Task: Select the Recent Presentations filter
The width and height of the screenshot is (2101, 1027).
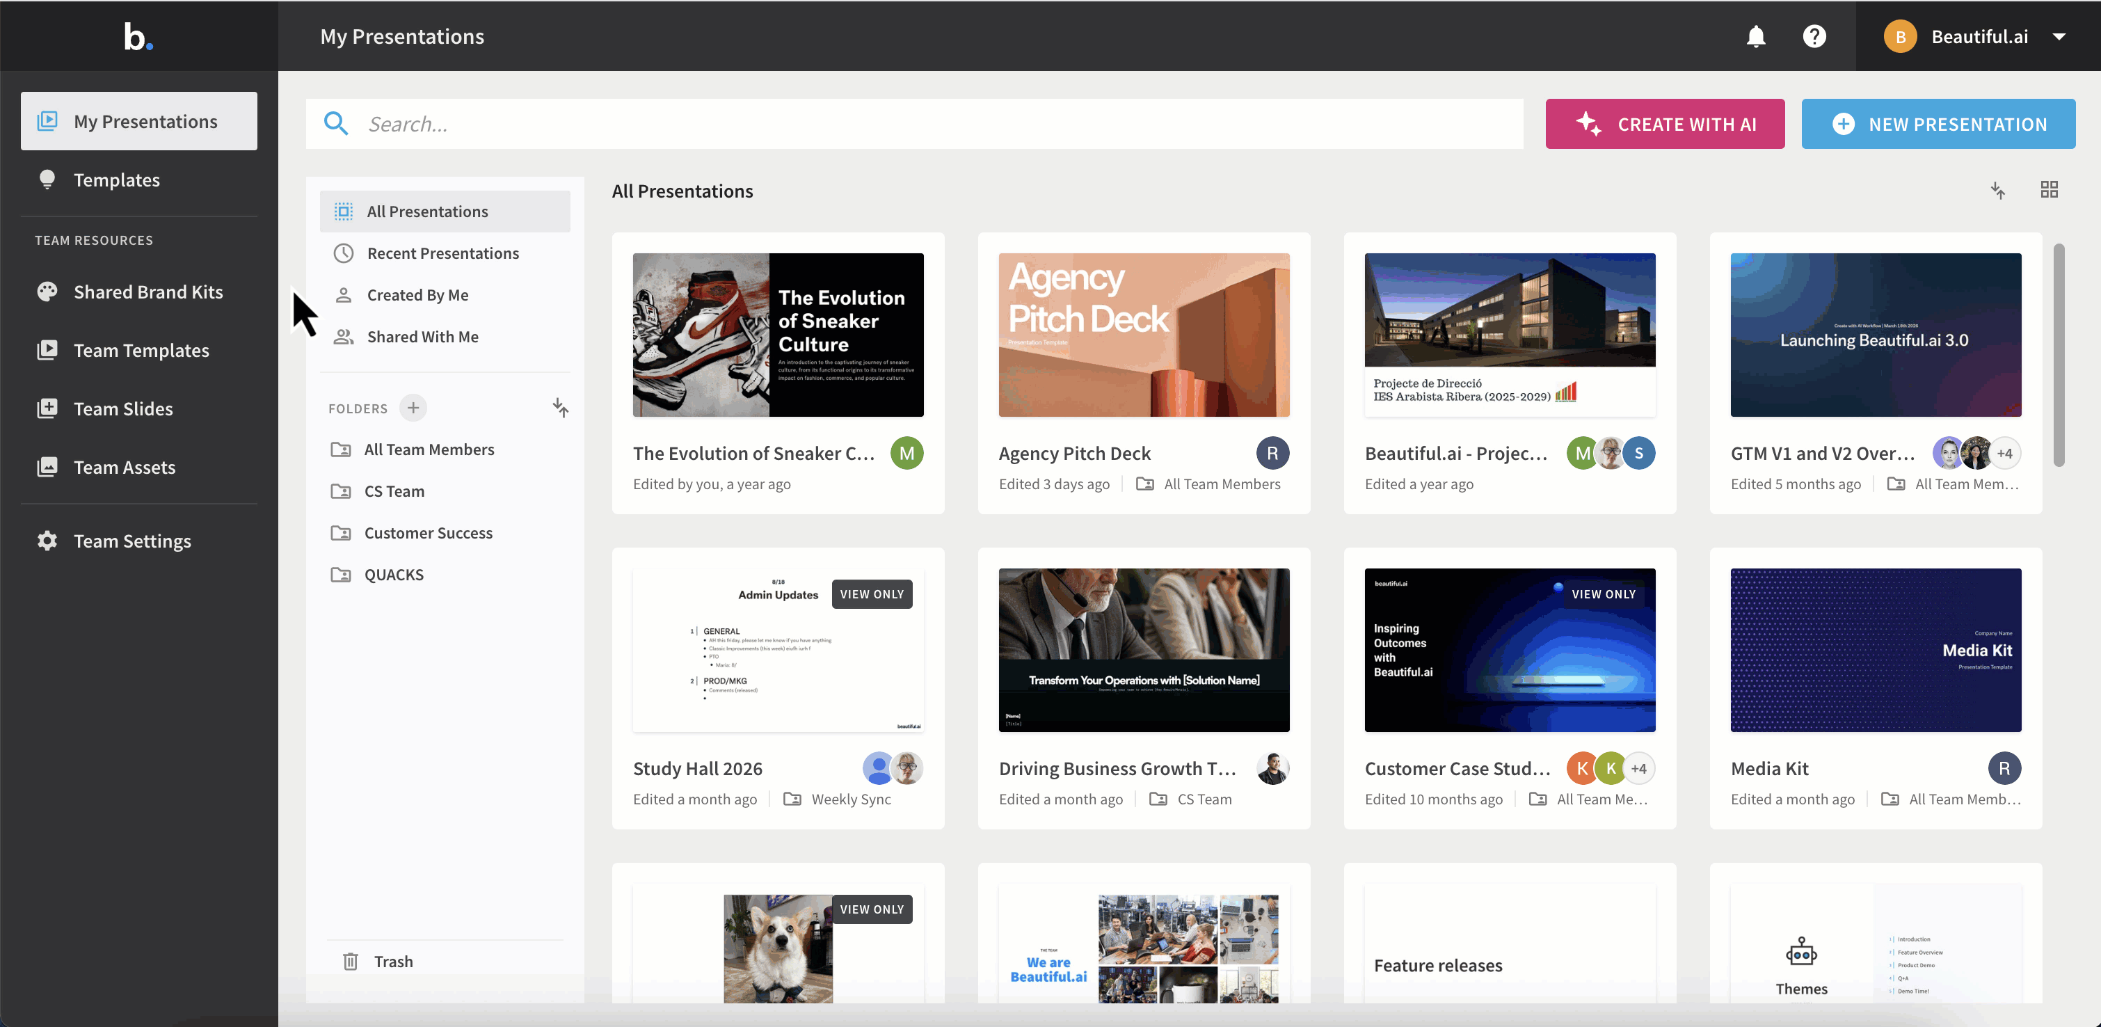Action: pos(445,253)
